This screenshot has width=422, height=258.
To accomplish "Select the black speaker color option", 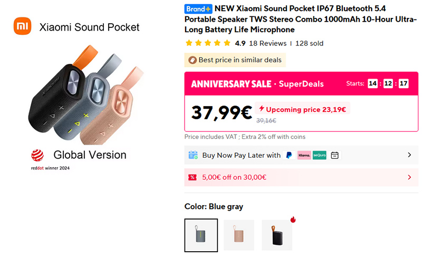I will click(277, 235).
